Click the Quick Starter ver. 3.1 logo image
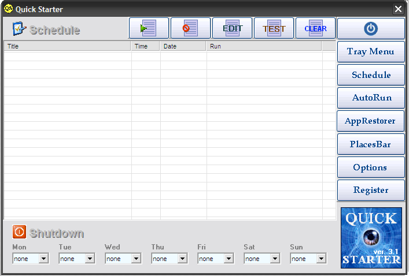Viewport: 409px width, 276px height. coord(371,238)
